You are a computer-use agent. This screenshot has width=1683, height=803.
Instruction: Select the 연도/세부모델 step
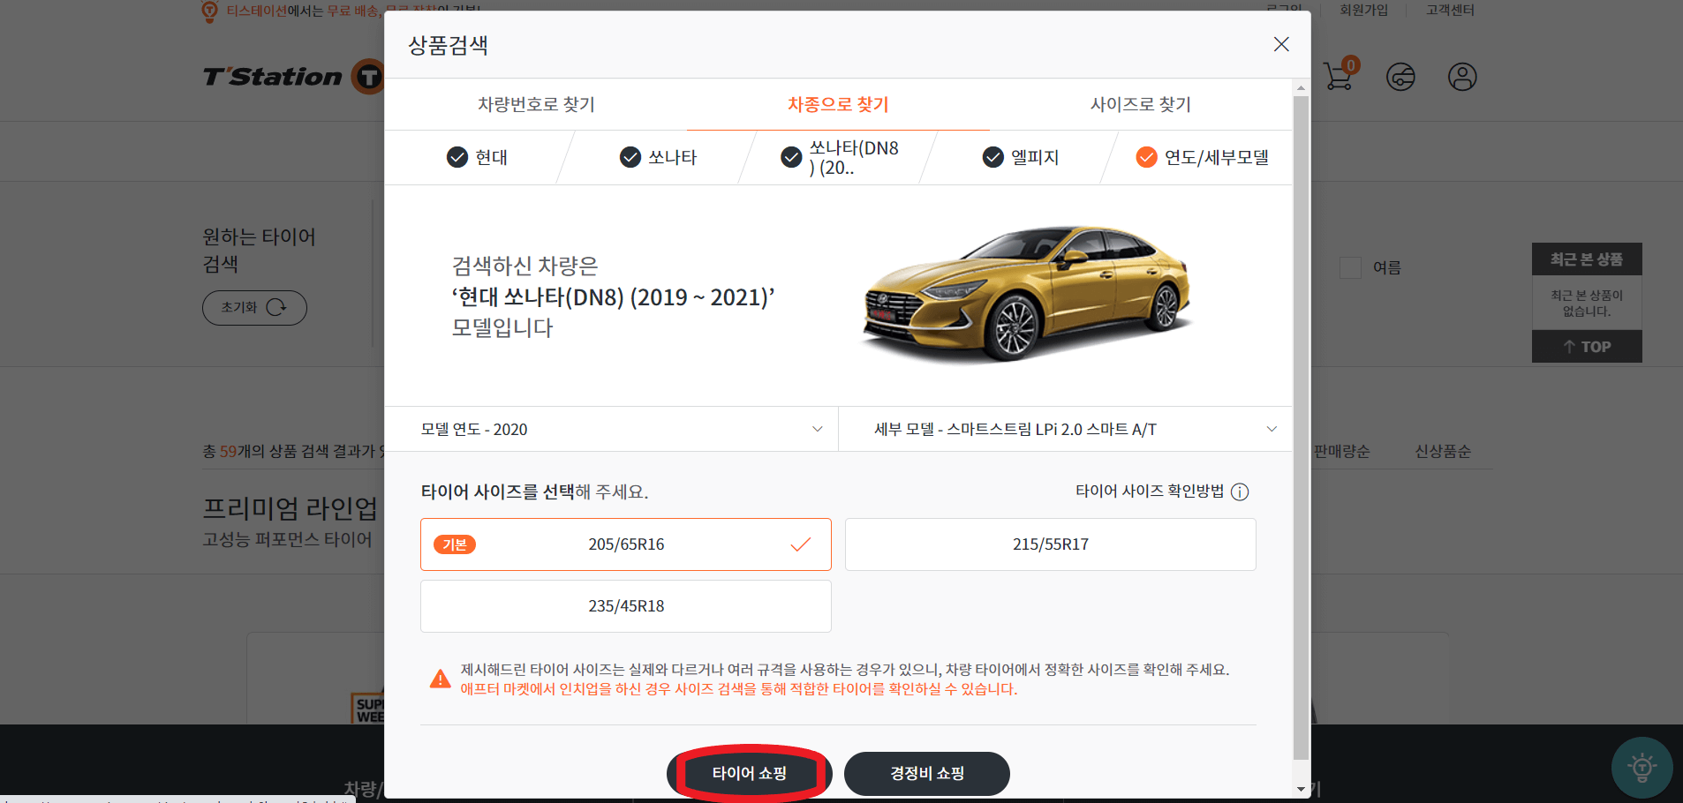point(1203,157)
